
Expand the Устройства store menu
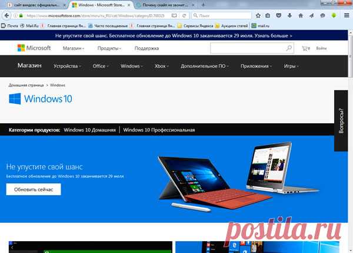click(67, 66)
